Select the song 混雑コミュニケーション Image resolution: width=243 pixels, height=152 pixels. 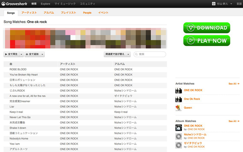23,133
